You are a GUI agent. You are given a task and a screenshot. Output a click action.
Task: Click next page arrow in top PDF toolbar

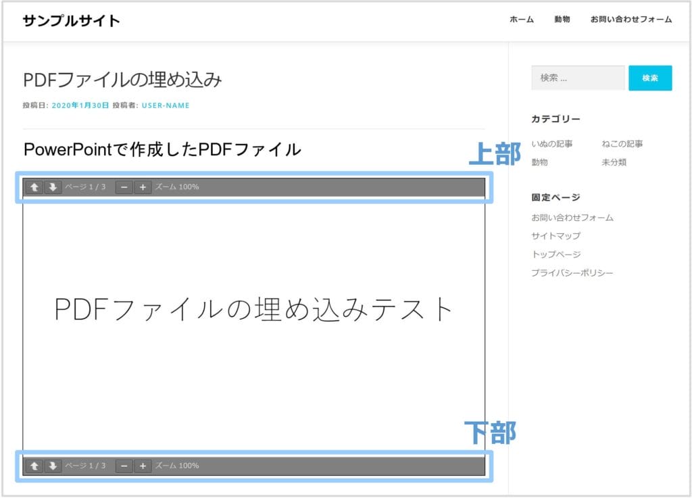click(53, 187)
